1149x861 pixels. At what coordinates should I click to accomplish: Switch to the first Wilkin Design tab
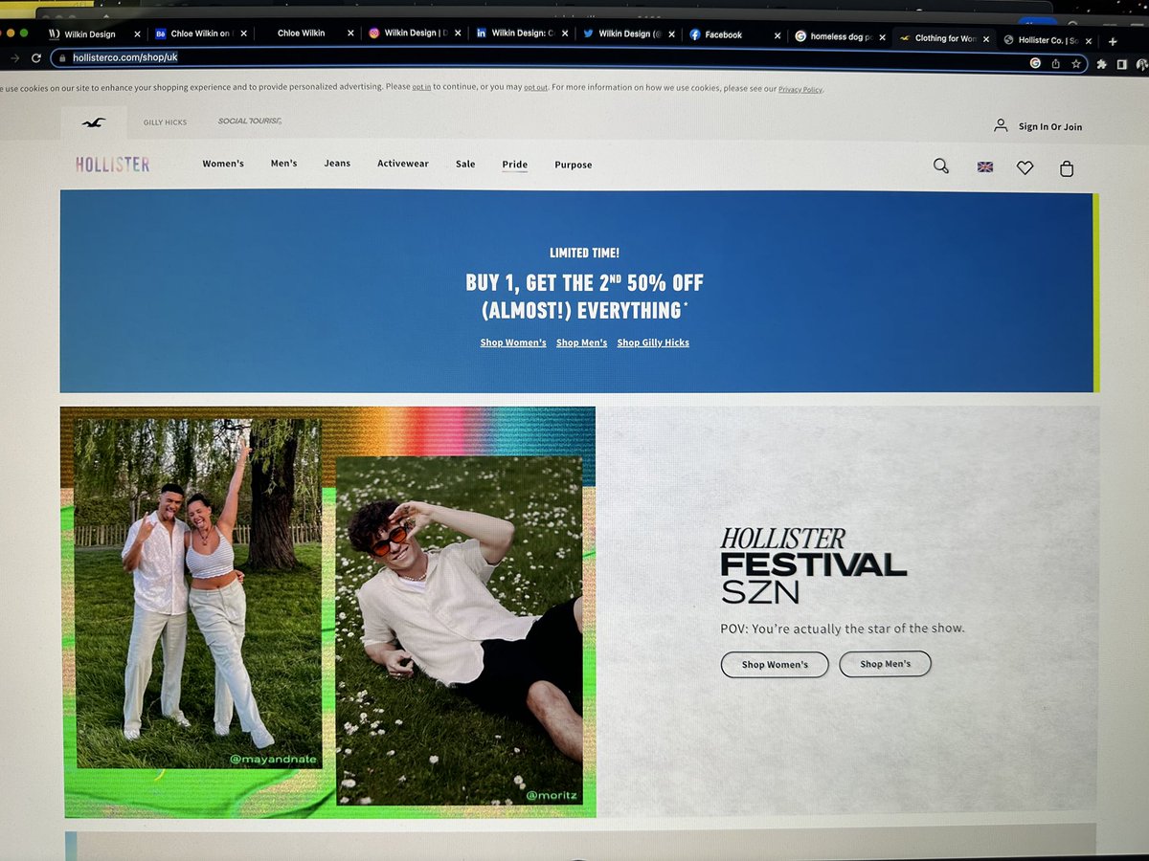[88, 34]
